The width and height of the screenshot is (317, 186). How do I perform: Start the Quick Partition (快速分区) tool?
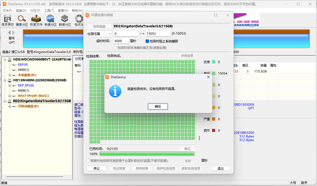point(51,21)
